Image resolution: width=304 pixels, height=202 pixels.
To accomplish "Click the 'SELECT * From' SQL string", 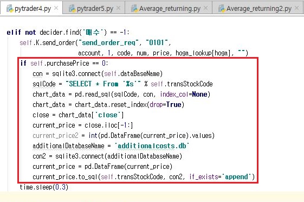I will point(103,84).
